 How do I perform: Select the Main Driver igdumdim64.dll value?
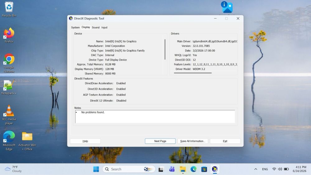pyautogui.click(x=215, y=41)
